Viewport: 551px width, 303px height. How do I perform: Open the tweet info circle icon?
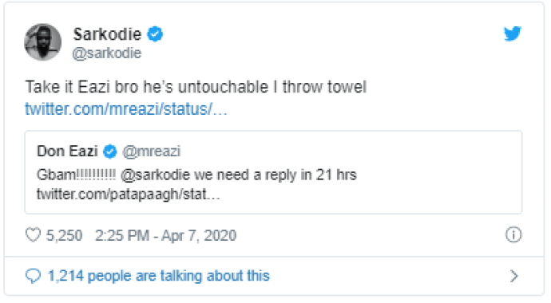pos(513,234)
